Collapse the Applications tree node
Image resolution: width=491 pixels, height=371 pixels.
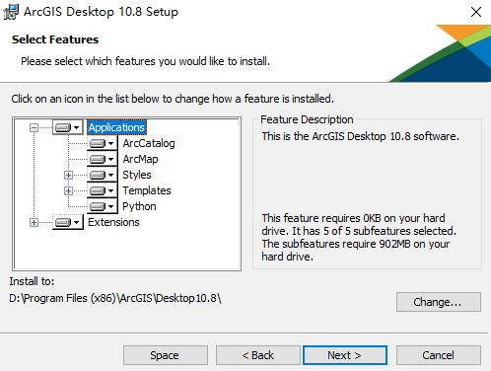[x=34, y=127]
